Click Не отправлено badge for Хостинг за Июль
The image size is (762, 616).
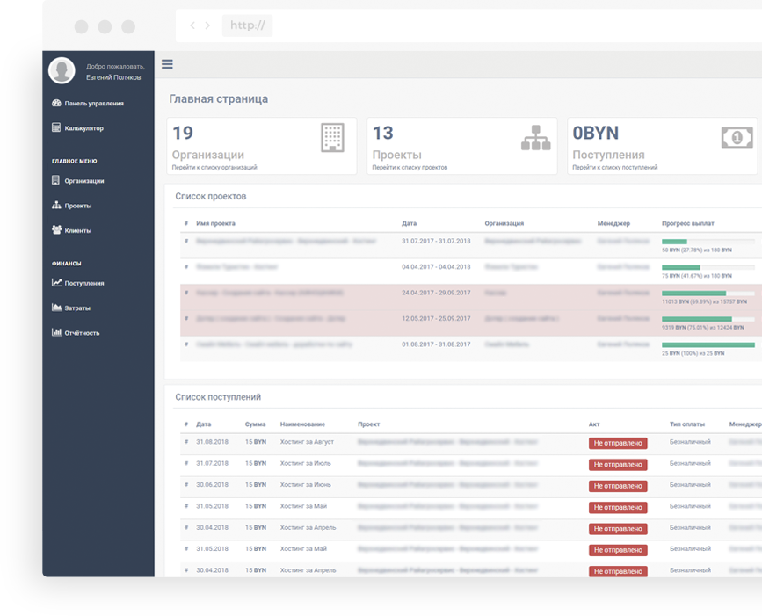point(618,465)
